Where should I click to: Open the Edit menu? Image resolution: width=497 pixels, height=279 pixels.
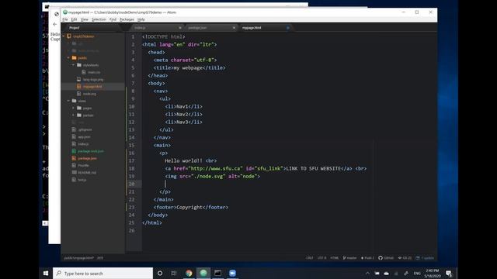point(74,19)
